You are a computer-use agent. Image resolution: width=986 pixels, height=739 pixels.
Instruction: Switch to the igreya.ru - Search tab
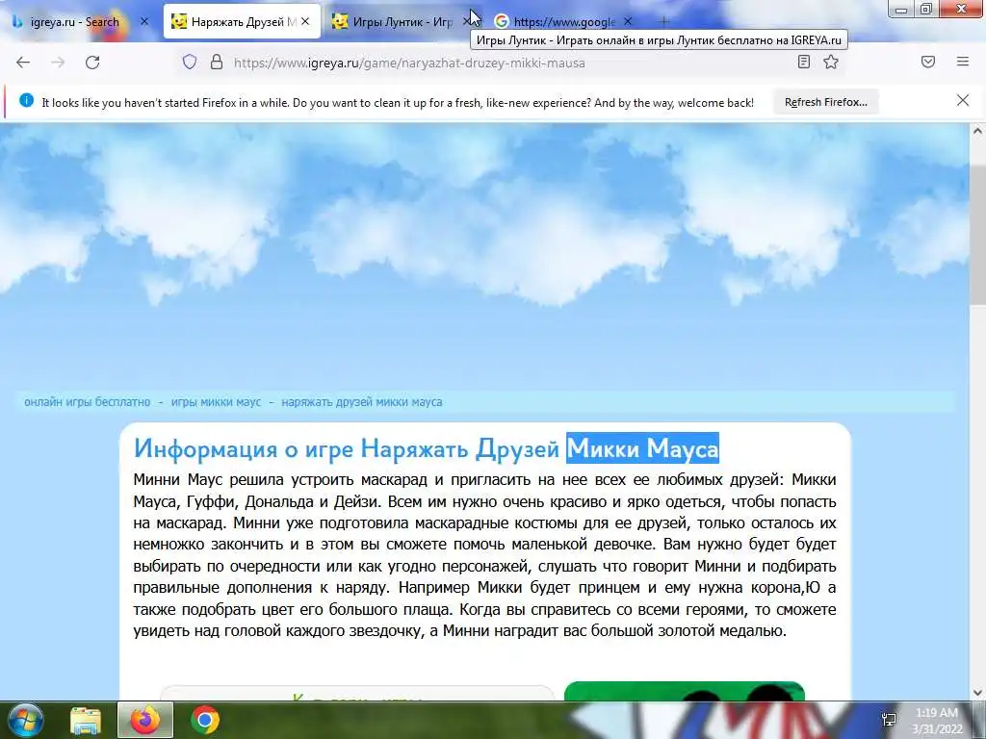point(74,22)
